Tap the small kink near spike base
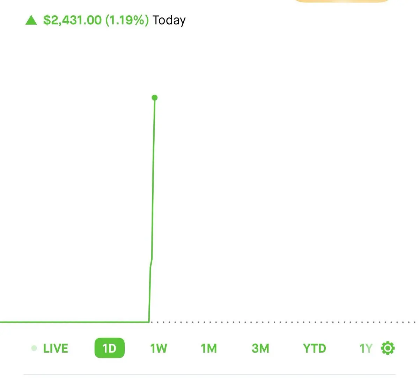Image resolution: width=419 pixels, height=378 pixels. point(151,263)
